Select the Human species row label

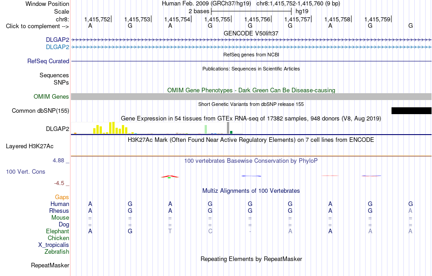[60, 204]
